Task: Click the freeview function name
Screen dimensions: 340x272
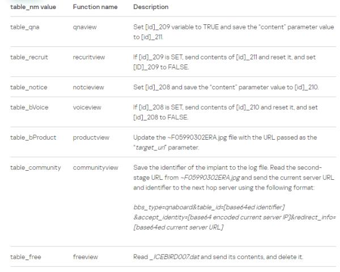Action: click(x=86, y=257)
